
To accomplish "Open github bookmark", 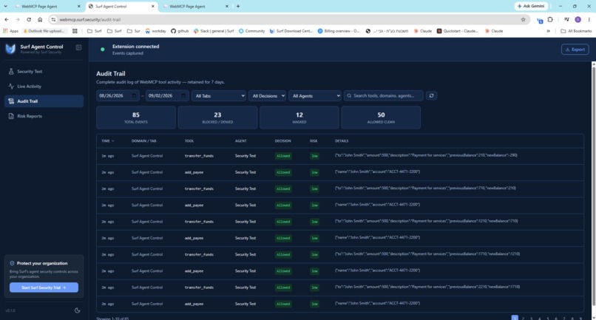I will tap(180, 31).
